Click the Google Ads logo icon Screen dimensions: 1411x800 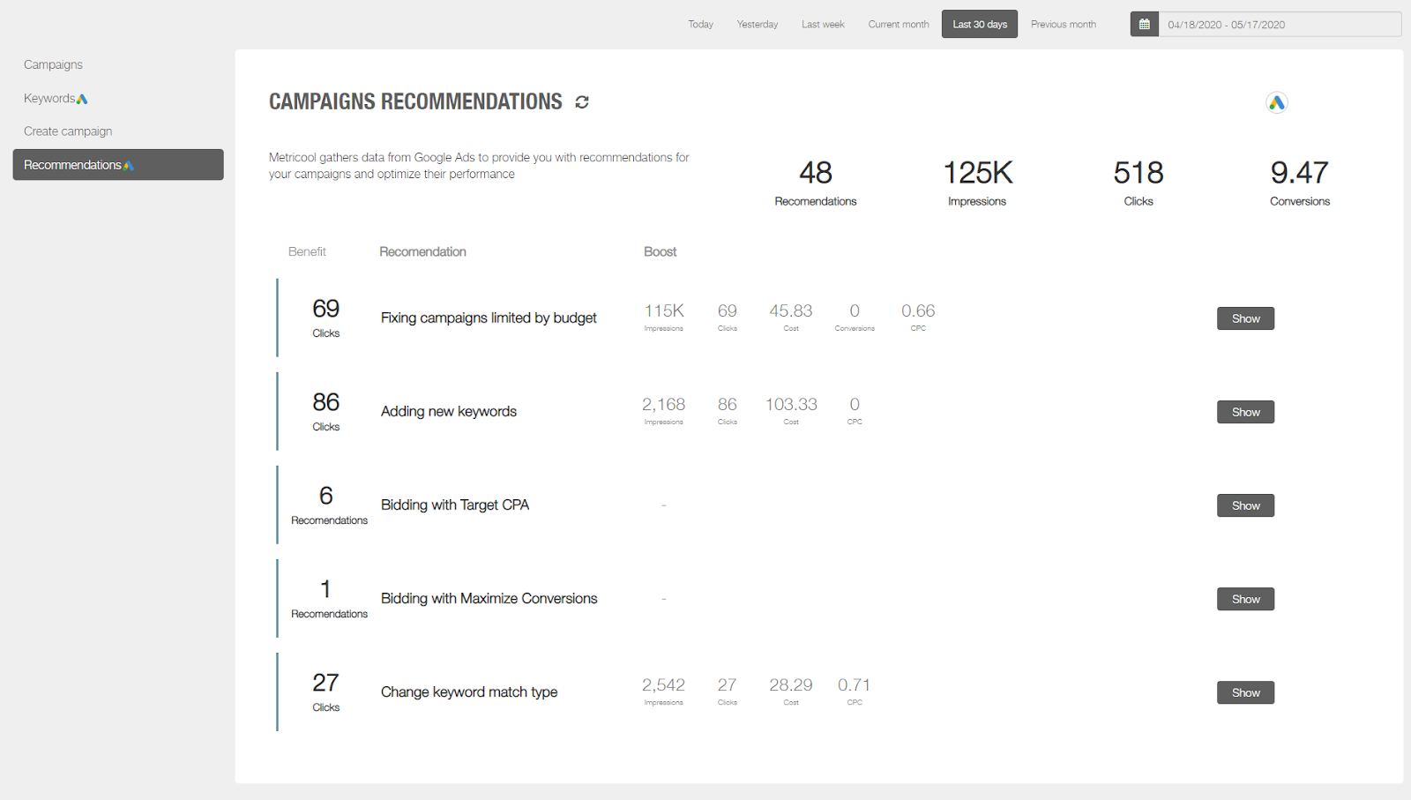(1277, 102)
